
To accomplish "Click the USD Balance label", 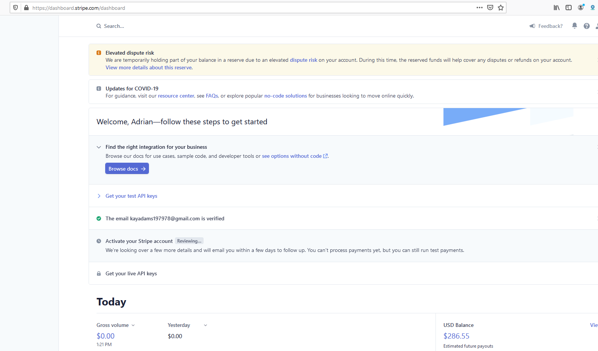I will tap(458, 325).
